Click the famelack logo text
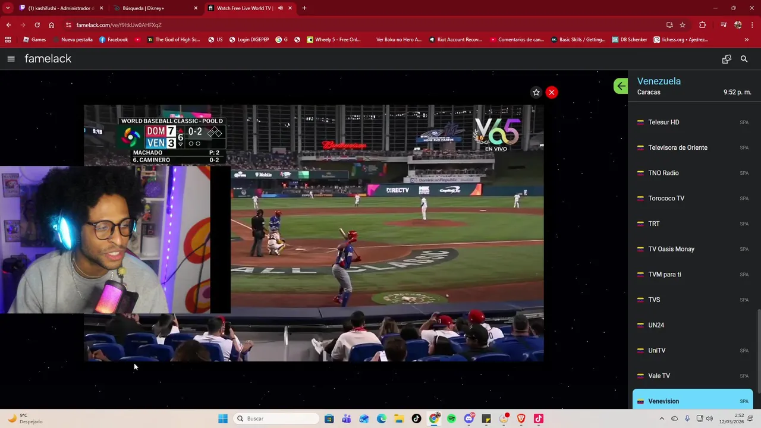 48,59
